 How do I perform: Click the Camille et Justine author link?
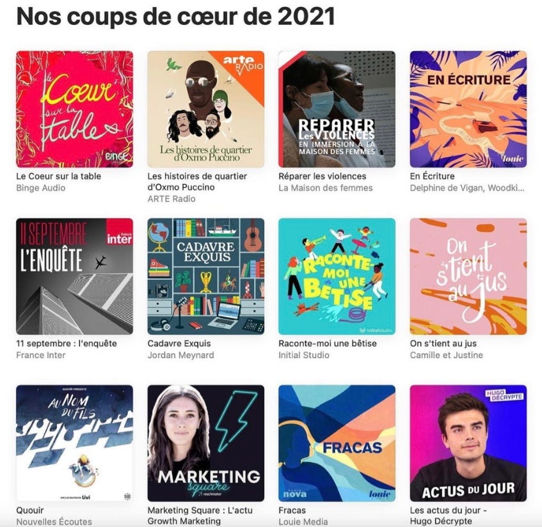[446, 355]
